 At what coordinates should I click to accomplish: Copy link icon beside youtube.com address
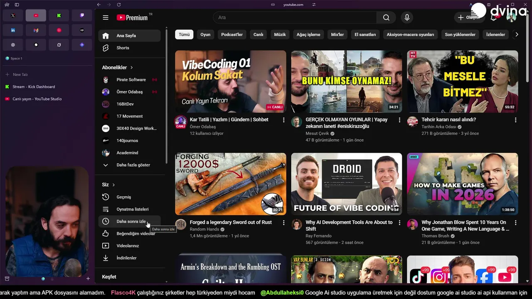(273, 5)
